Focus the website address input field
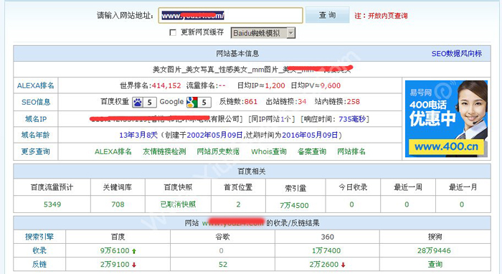The height and width of the screenshot is (274, 502). (x=230, y=15)
